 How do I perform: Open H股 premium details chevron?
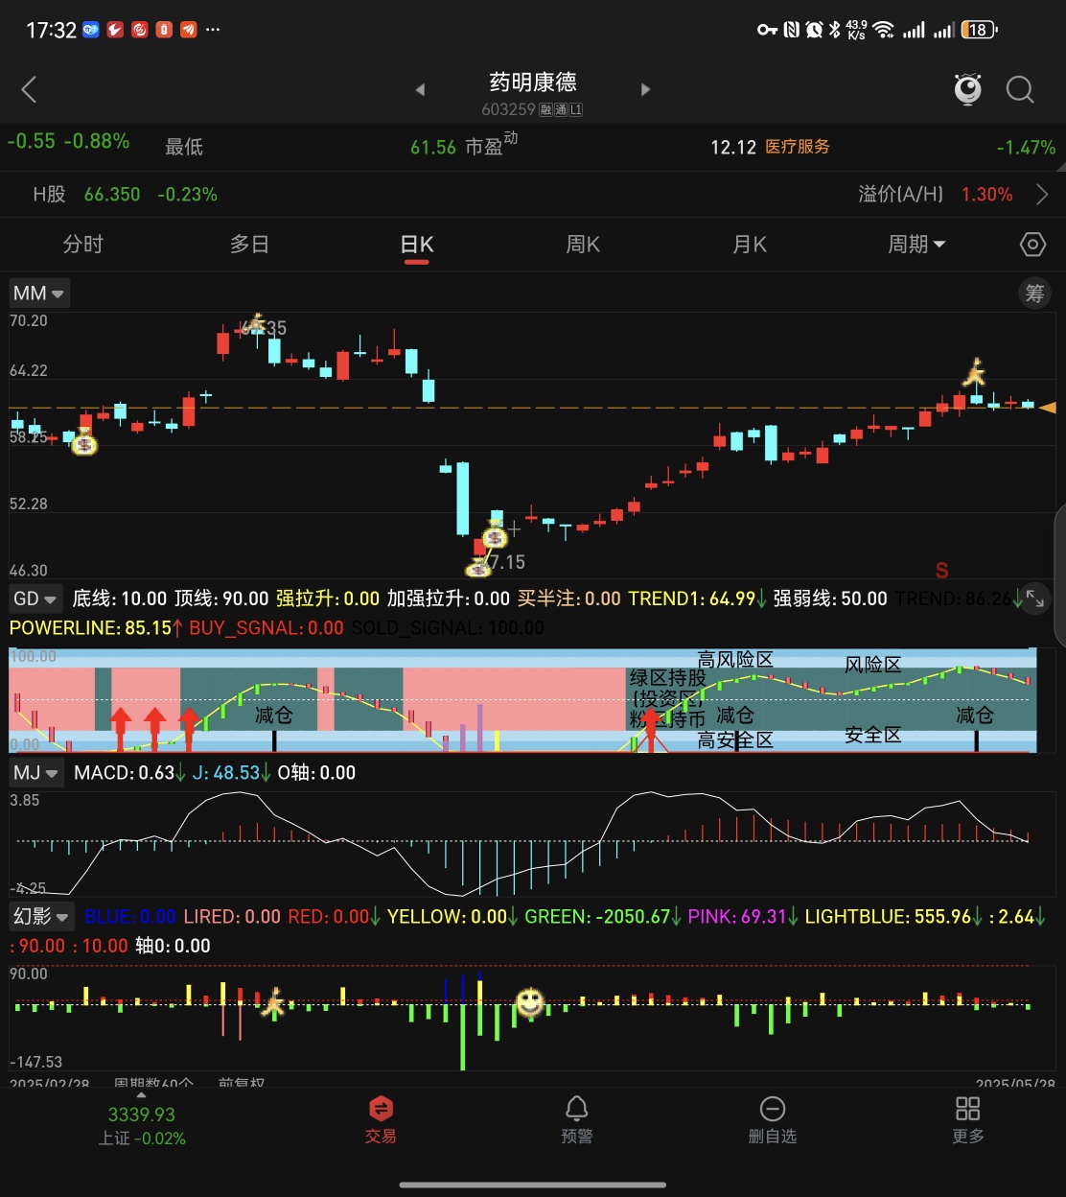1042,195
